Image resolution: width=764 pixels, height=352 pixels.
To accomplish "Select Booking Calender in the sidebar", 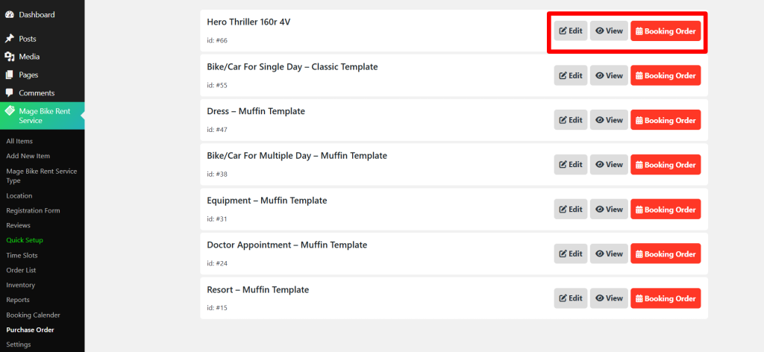I will (x=33, y=315).
